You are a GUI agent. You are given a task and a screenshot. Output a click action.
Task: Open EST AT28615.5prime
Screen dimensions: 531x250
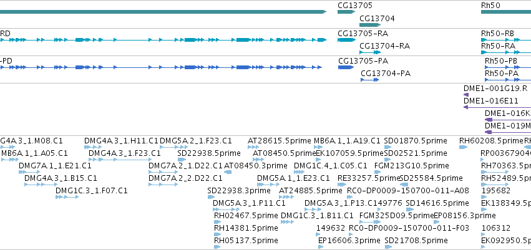point(253,147)
